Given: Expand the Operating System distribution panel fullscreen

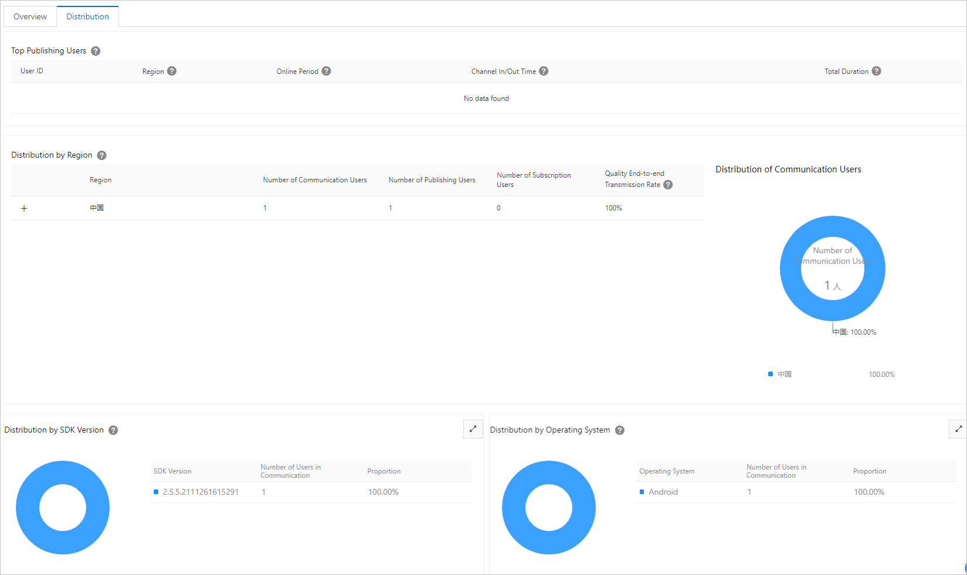Looking at the screenshot, I should point(958,429).
